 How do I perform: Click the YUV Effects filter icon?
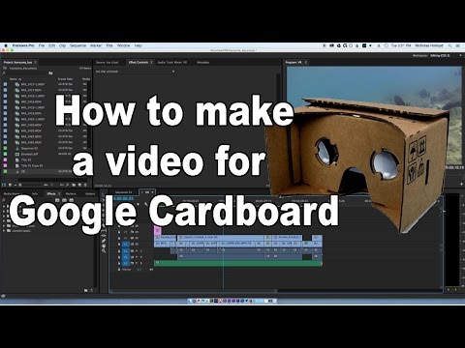coord(71,200)
